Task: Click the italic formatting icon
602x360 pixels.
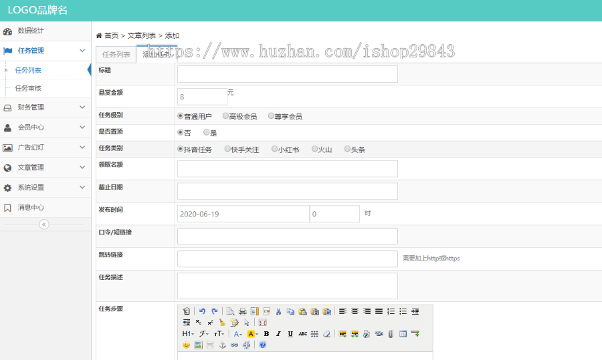Action: [x=278, y=334]
